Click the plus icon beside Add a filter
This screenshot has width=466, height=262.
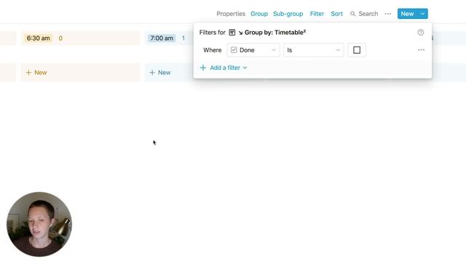(x=203, y=68)
